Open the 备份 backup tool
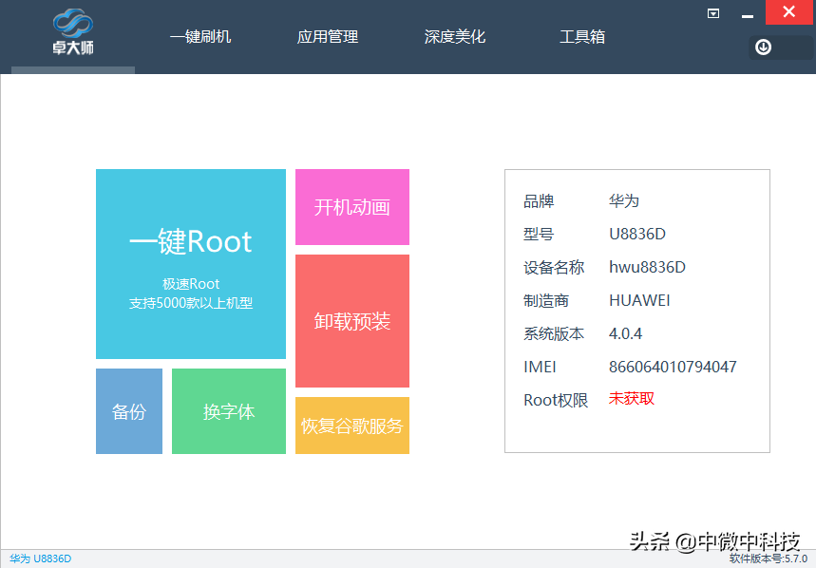Image resolution: width=816 pixels, height=568 pixels. pyautogui.click(x=128, y=410)
